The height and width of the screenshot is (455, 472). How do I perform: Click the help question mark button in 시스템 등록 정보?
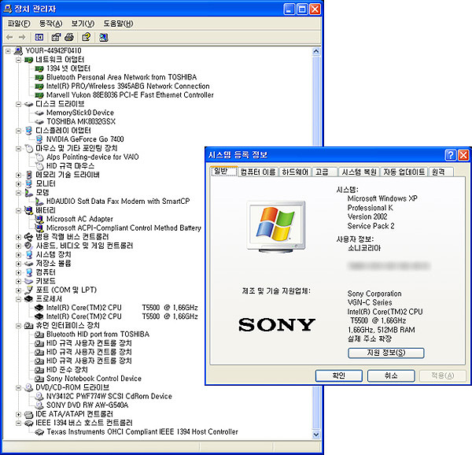pos(450,155)
